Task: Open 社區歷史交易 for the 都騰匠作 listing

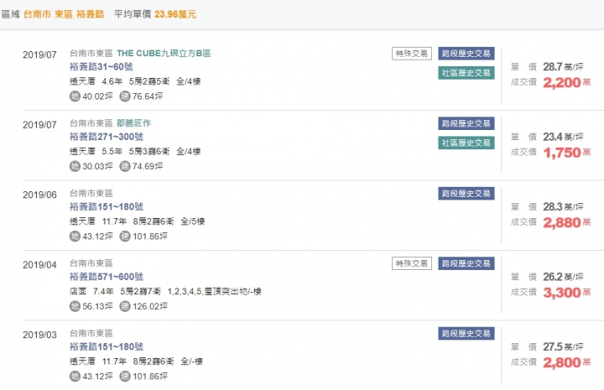Action: (x=466, y=143)
